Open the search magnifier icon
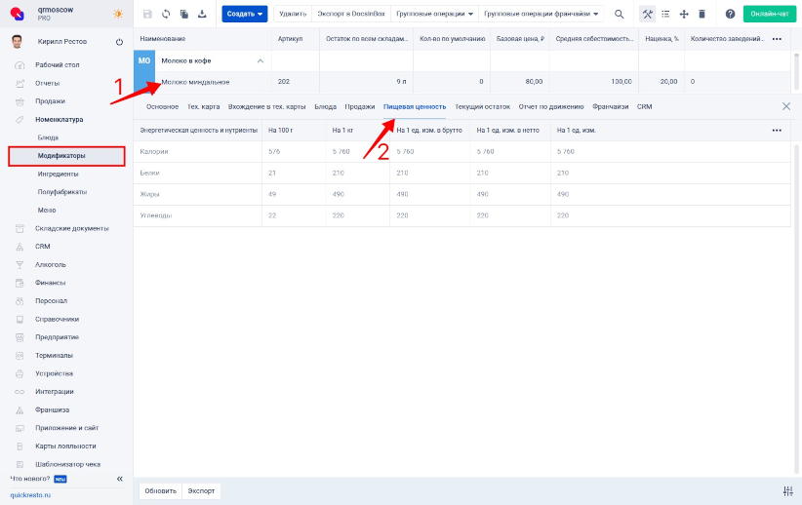 point(619,15)
